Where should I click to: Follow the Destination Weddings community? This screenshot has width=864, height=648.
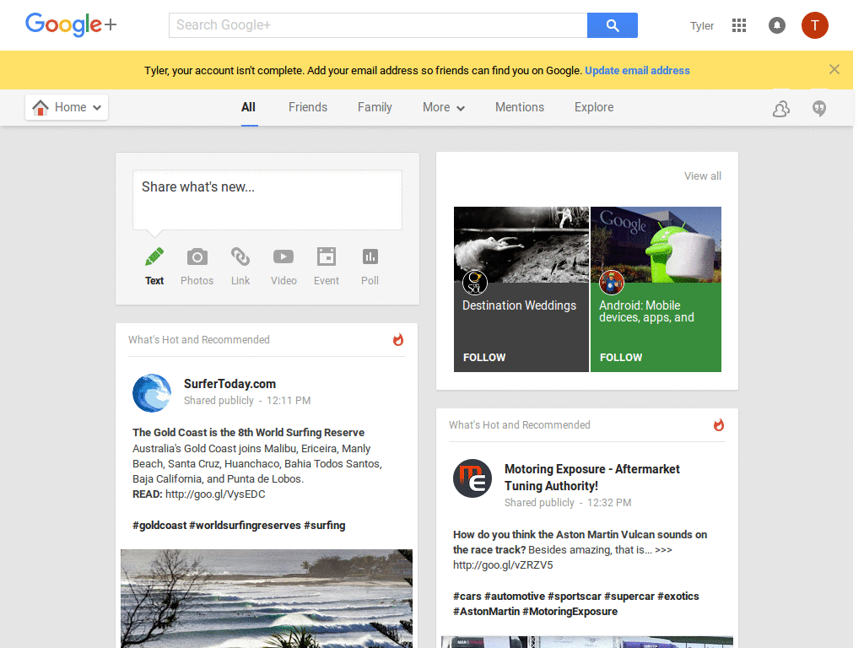[x=484, y=357]
